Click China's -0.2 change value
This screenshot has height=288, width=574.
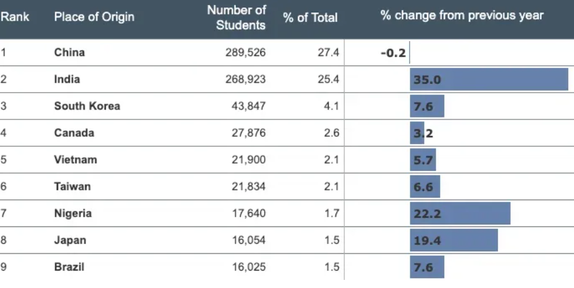(x=393, y=53)
